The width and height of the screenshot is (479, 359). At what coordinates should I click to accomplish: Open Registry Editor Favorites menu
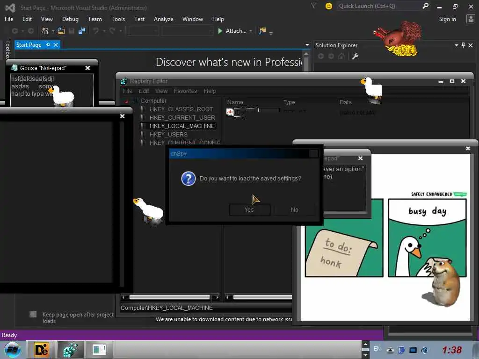click(x=185, y=91)
